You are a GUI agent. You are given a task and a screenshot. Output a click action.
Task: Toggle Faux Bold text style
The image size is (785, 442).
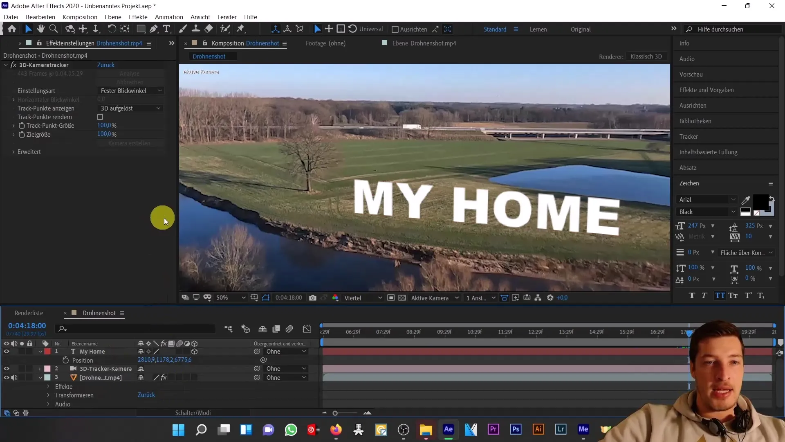[692, 295]
